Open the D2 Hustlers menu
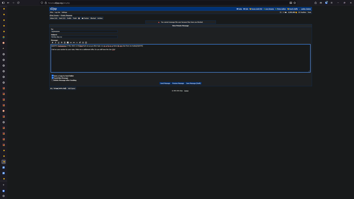The width and height of the screenshot is (354, 199). coord(302,12)
